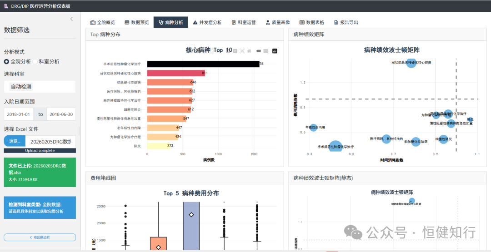Click the 病种绩效波士顿矩阵(静态) panel header

tap(388, 178)
